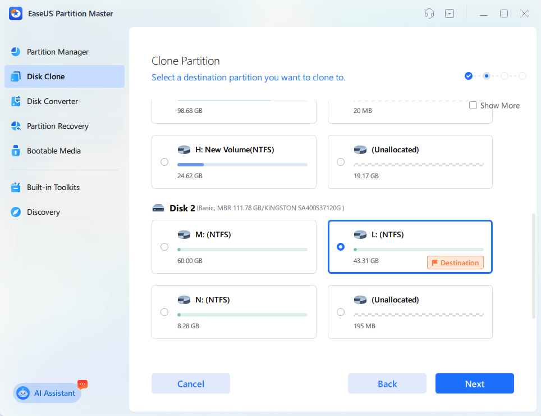Click the 19.17 GB Unallocated drive icon
541x416 pixels.
(360, 150)
